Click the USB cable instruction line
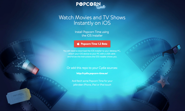Image resolution: width=185 pixels, height=111 pixels. pyautogui.click(x=92, y=54)
